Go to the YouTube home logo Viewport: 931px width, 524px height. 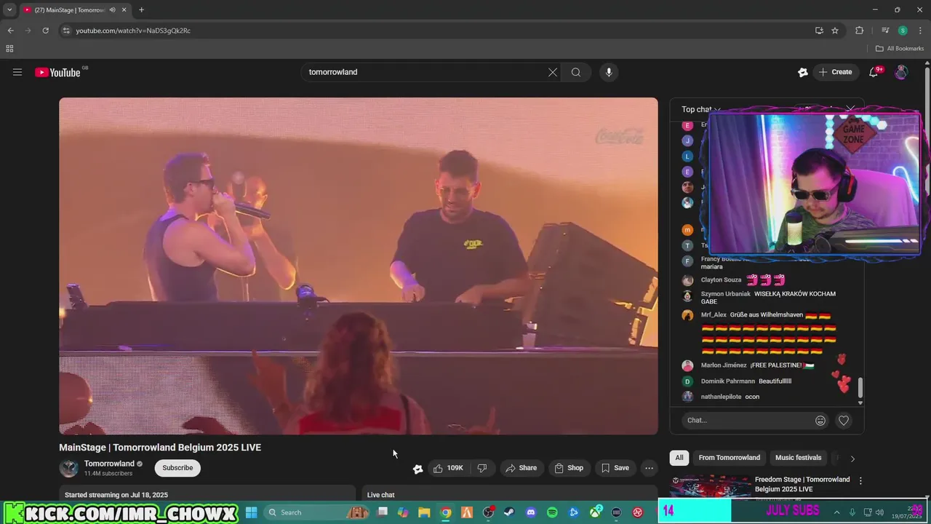57,72
